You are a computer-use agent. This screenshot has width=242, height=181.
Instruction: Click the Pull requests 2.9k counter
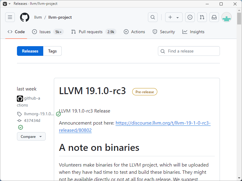(x=111, y=32)
